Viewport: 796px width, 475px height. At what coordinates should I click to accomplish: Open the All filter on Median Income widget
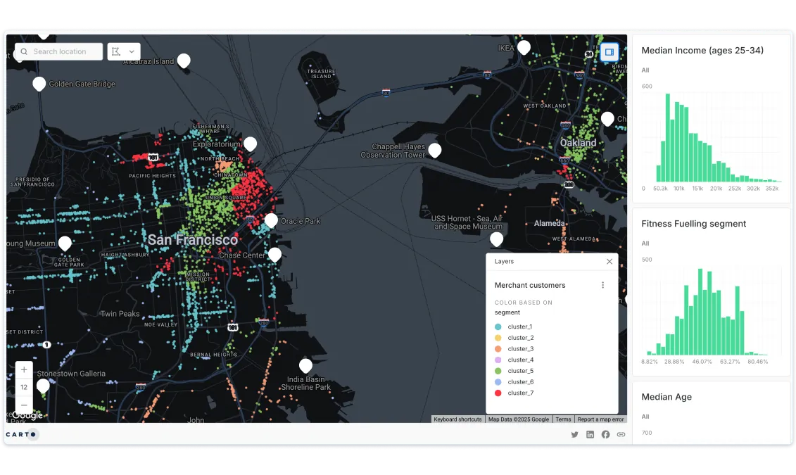[x=645, y=70]
